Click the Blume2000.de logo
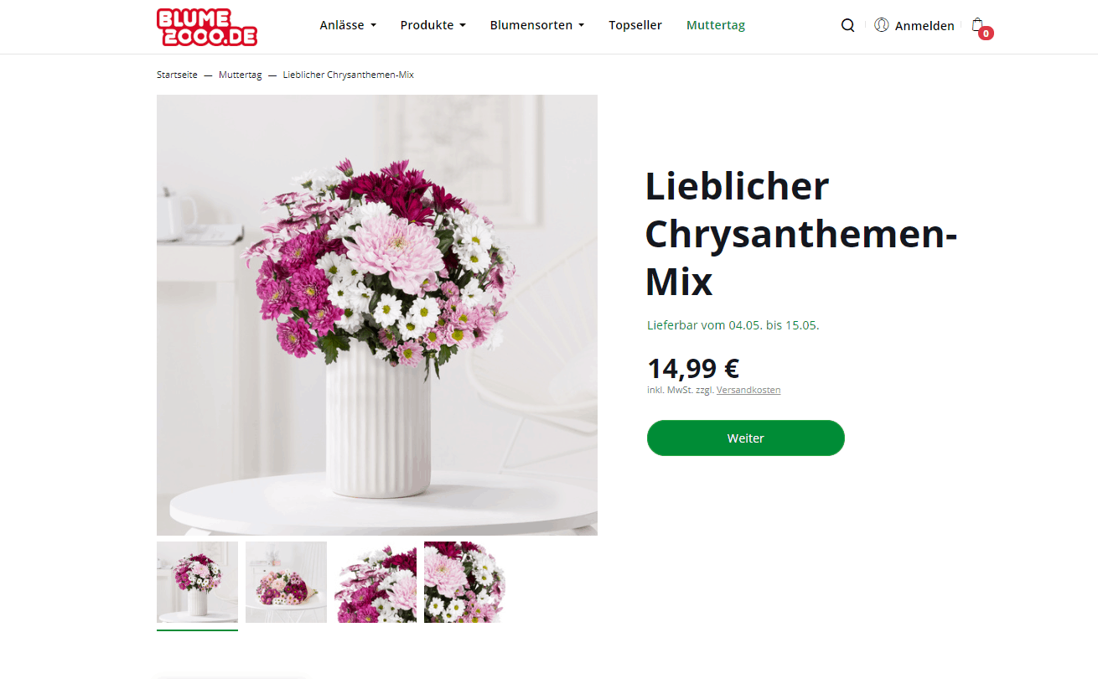Viewport: 1098px width, 679px height. tap(207, 27)
